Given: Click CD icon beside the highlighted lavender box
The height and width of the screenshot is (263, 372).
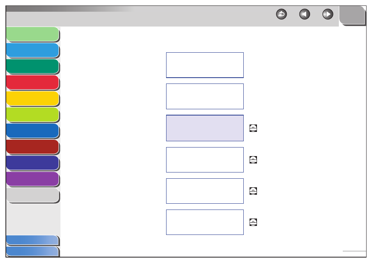Looking at the screenshot, I should pyautogui.click(x=253, y=128).
